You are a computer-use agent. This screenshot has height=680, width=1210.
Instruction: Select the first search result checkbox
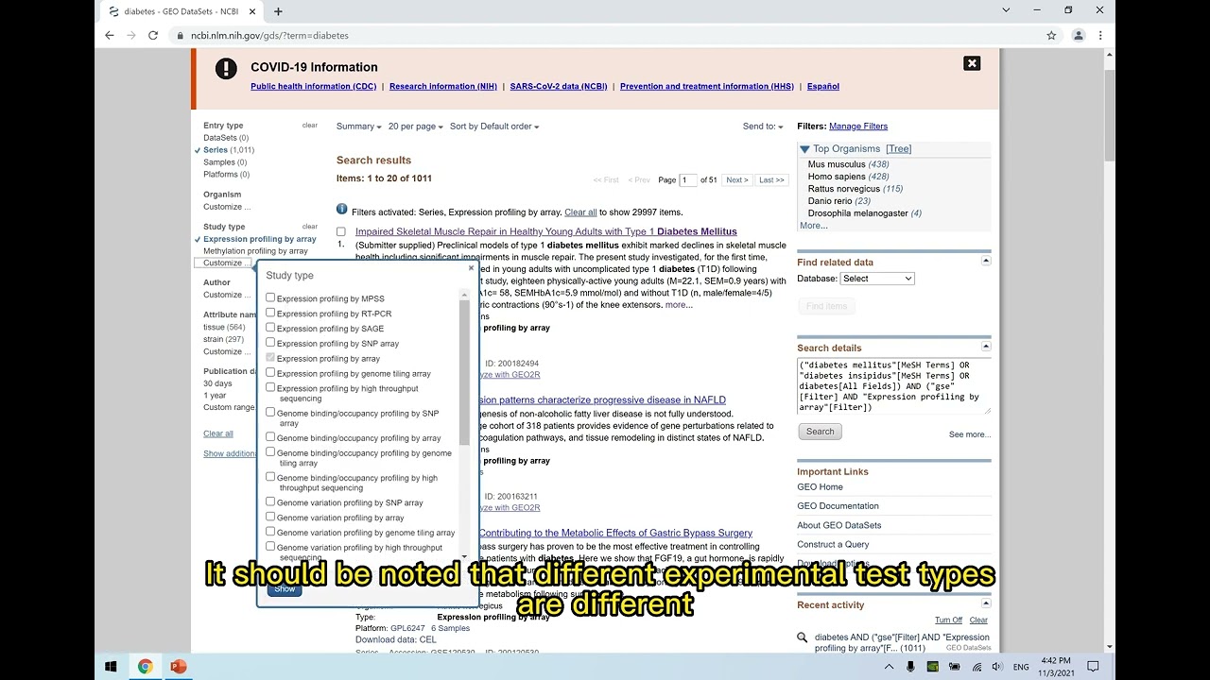click(x=341, y=231)
